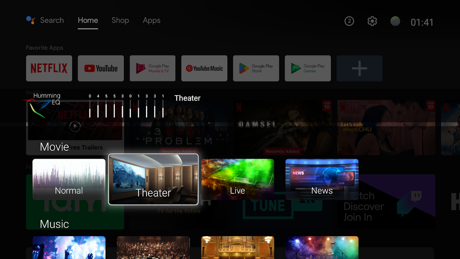
Task: Open the TuneIn featured card
Action: coord(282,202)
